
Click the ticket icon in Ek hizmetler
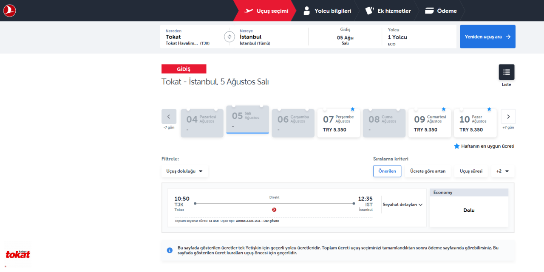(x=369, y=11)
